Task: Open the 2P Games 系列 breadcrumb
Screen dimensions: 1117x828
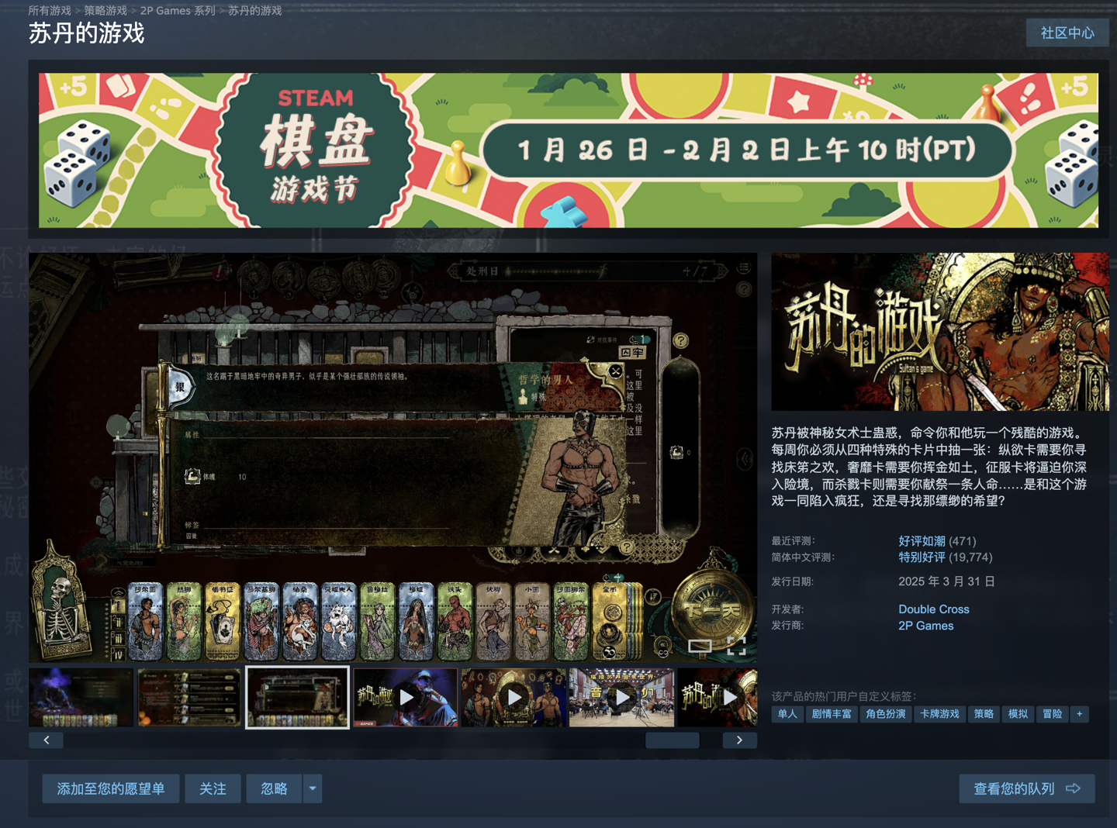Action: (x=177, y=11)
